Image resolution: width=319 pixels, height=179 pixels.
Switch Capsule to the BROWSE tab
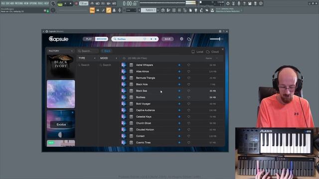coord(102,39)
